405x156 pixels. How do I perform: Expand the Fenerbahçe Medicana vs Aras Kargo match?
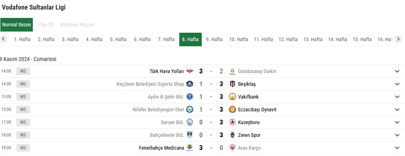397,148
